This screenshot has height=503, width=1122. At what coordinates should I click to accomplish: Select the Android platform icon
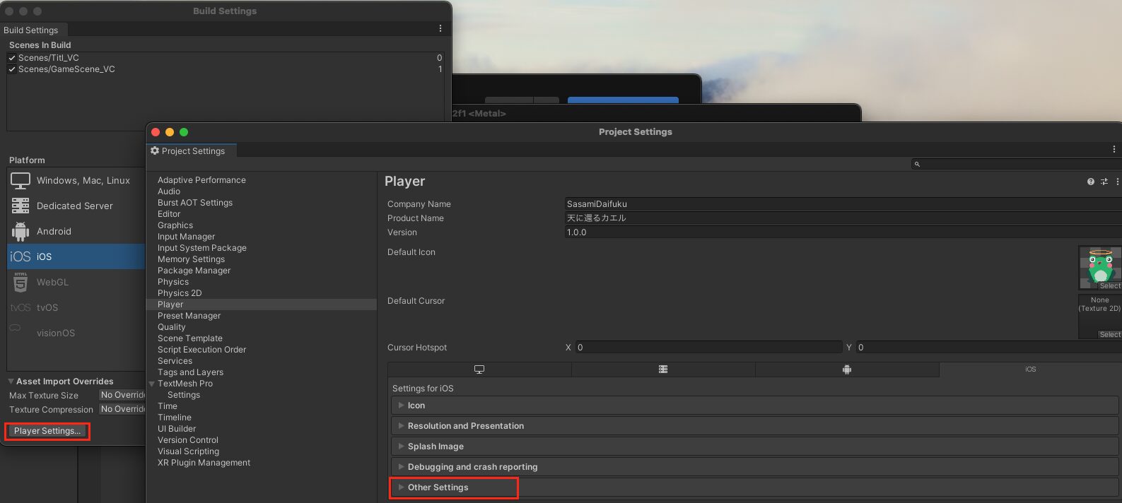pyautogui.click(x=21, y=231)
